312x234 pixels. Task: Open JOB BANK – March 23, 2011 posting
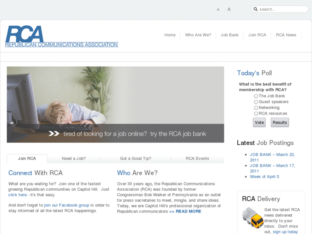pyautogui.click(x=272, y=157)
